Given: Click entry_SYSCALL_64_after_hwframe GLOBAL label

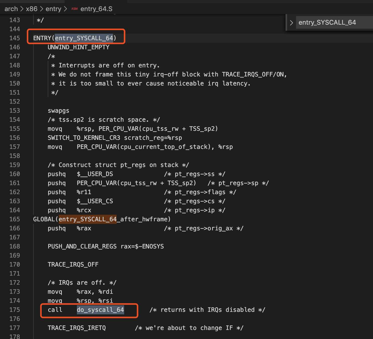Looking at the screenshot, I should [x=114, y=219].
